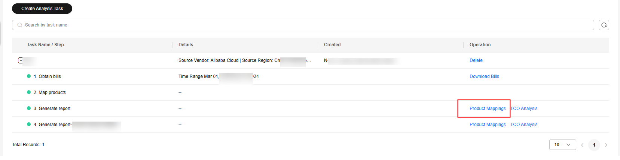Click green status dot for Map products
Screen dimensions: 620x160
click(x=29, y=92)
